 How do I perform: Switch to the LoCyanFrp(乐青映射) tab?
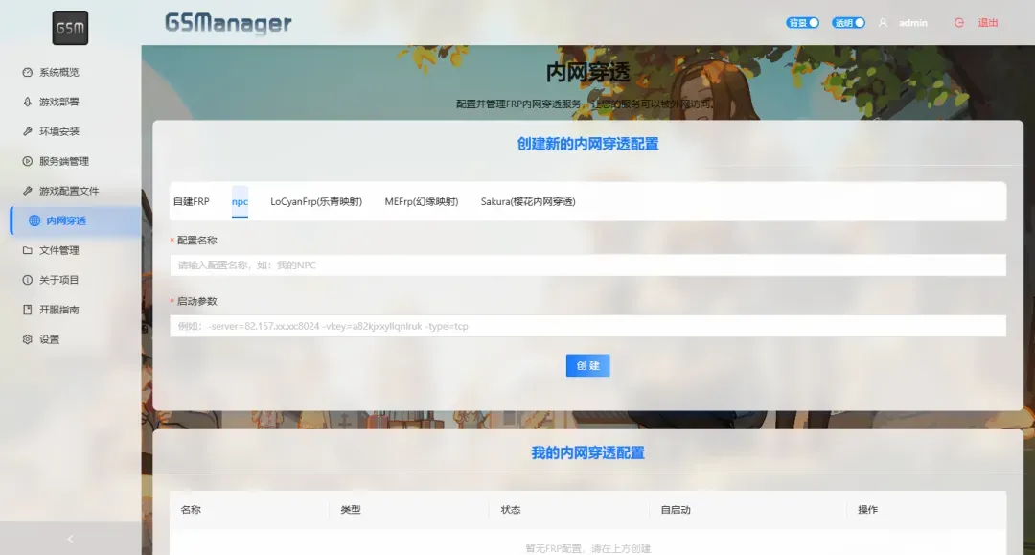point(316,201)
